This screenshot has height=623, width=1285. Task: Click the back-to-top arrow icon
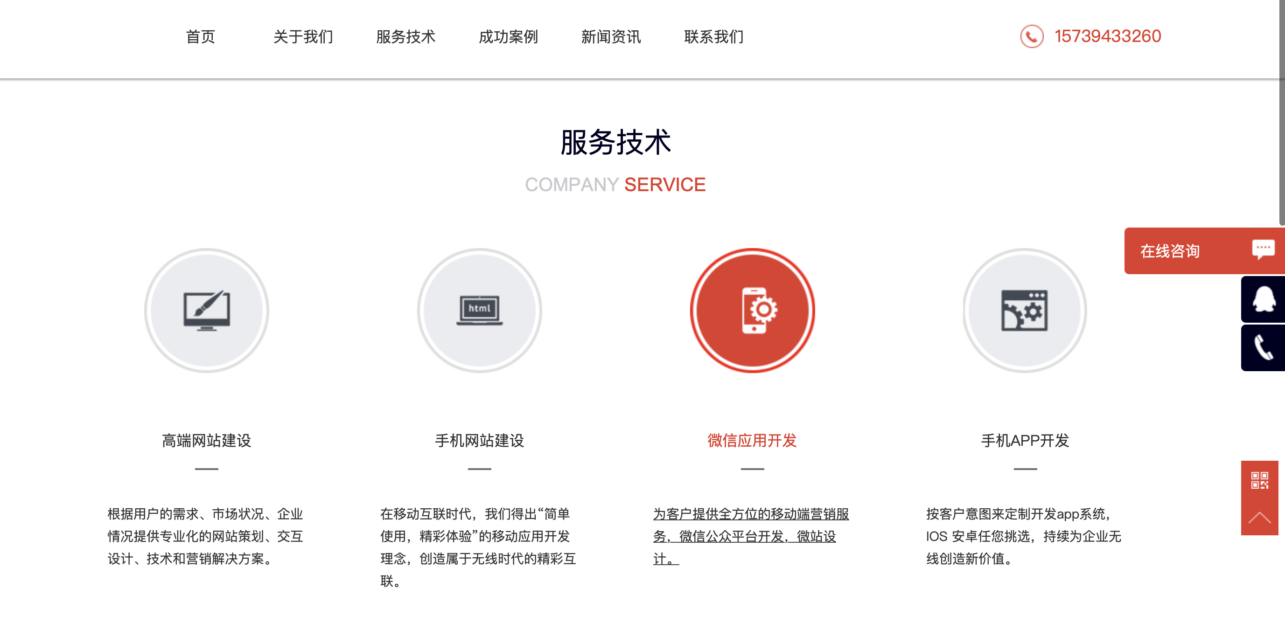pos(1259,517)
